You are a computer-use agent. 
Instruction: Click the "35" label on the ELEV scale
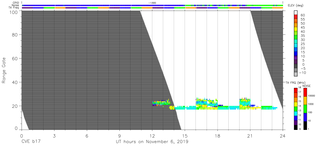(x=303, y=36)
